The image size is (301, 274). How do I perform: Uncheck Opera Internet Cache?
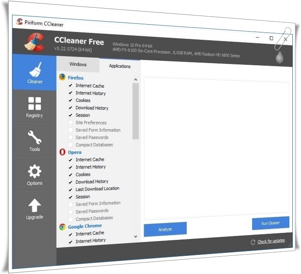coord(70,160)
